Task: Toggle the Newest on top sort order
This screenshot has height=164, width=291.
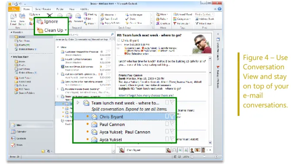Action: point(101,39)
